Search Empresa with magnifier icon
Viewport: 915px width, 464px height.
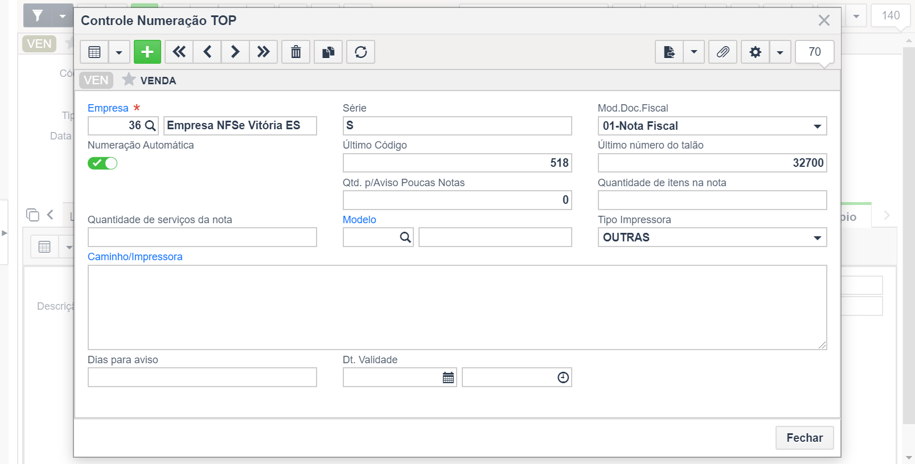click(150, 126)
